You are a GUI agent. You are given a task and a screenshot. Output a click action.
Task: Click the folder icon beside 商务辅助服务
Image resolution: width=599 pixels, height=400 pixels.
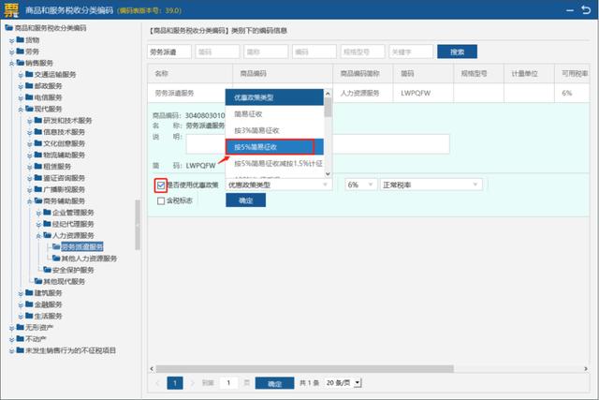point(38,200)
